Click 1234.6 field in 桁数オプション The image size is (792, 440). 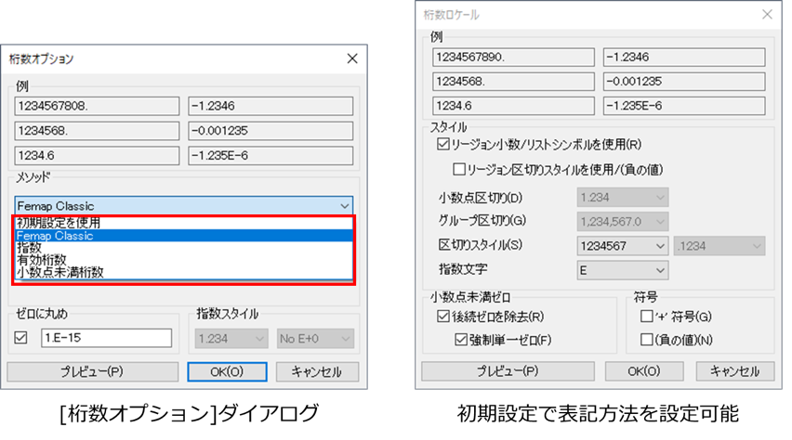pyautogui.click(x=97, y=155)
